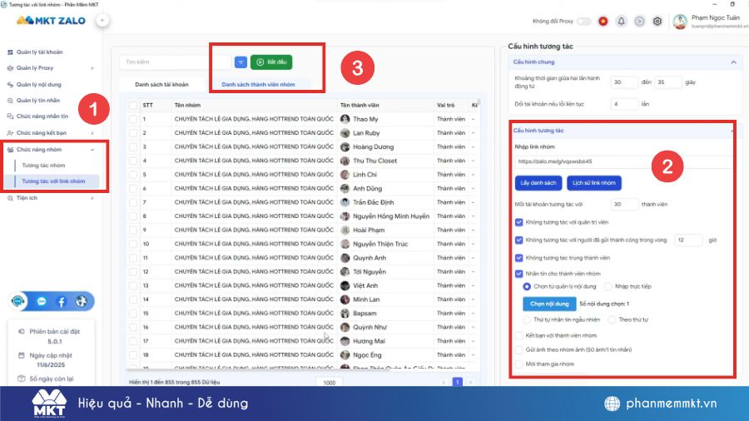Image resolution: width=749 pixels, height=421 pixels.
Task: Toggle Không đổi Proxy switch
Action: click(583, 21)
